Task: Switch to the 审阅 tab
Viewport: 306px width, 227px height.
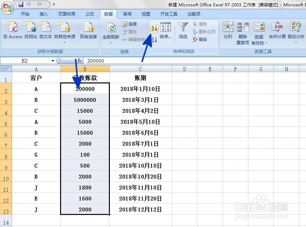Action: [127, 14]
